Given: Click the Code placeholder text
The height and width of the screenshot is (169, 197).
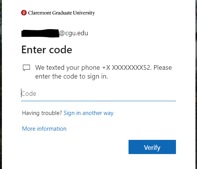Looking at the screenshot, I should click(29, 94).
